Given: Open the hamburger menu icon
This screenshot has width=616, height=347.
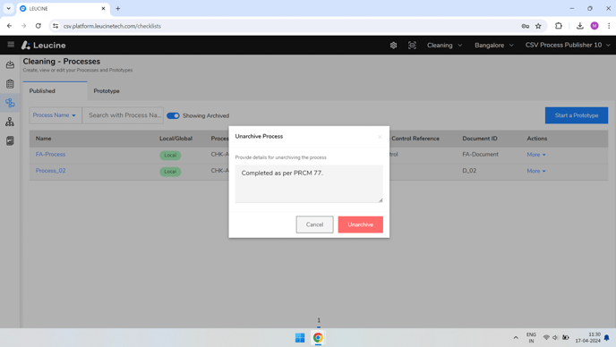Looking at the screenshot, I should [x=11, y=45].
